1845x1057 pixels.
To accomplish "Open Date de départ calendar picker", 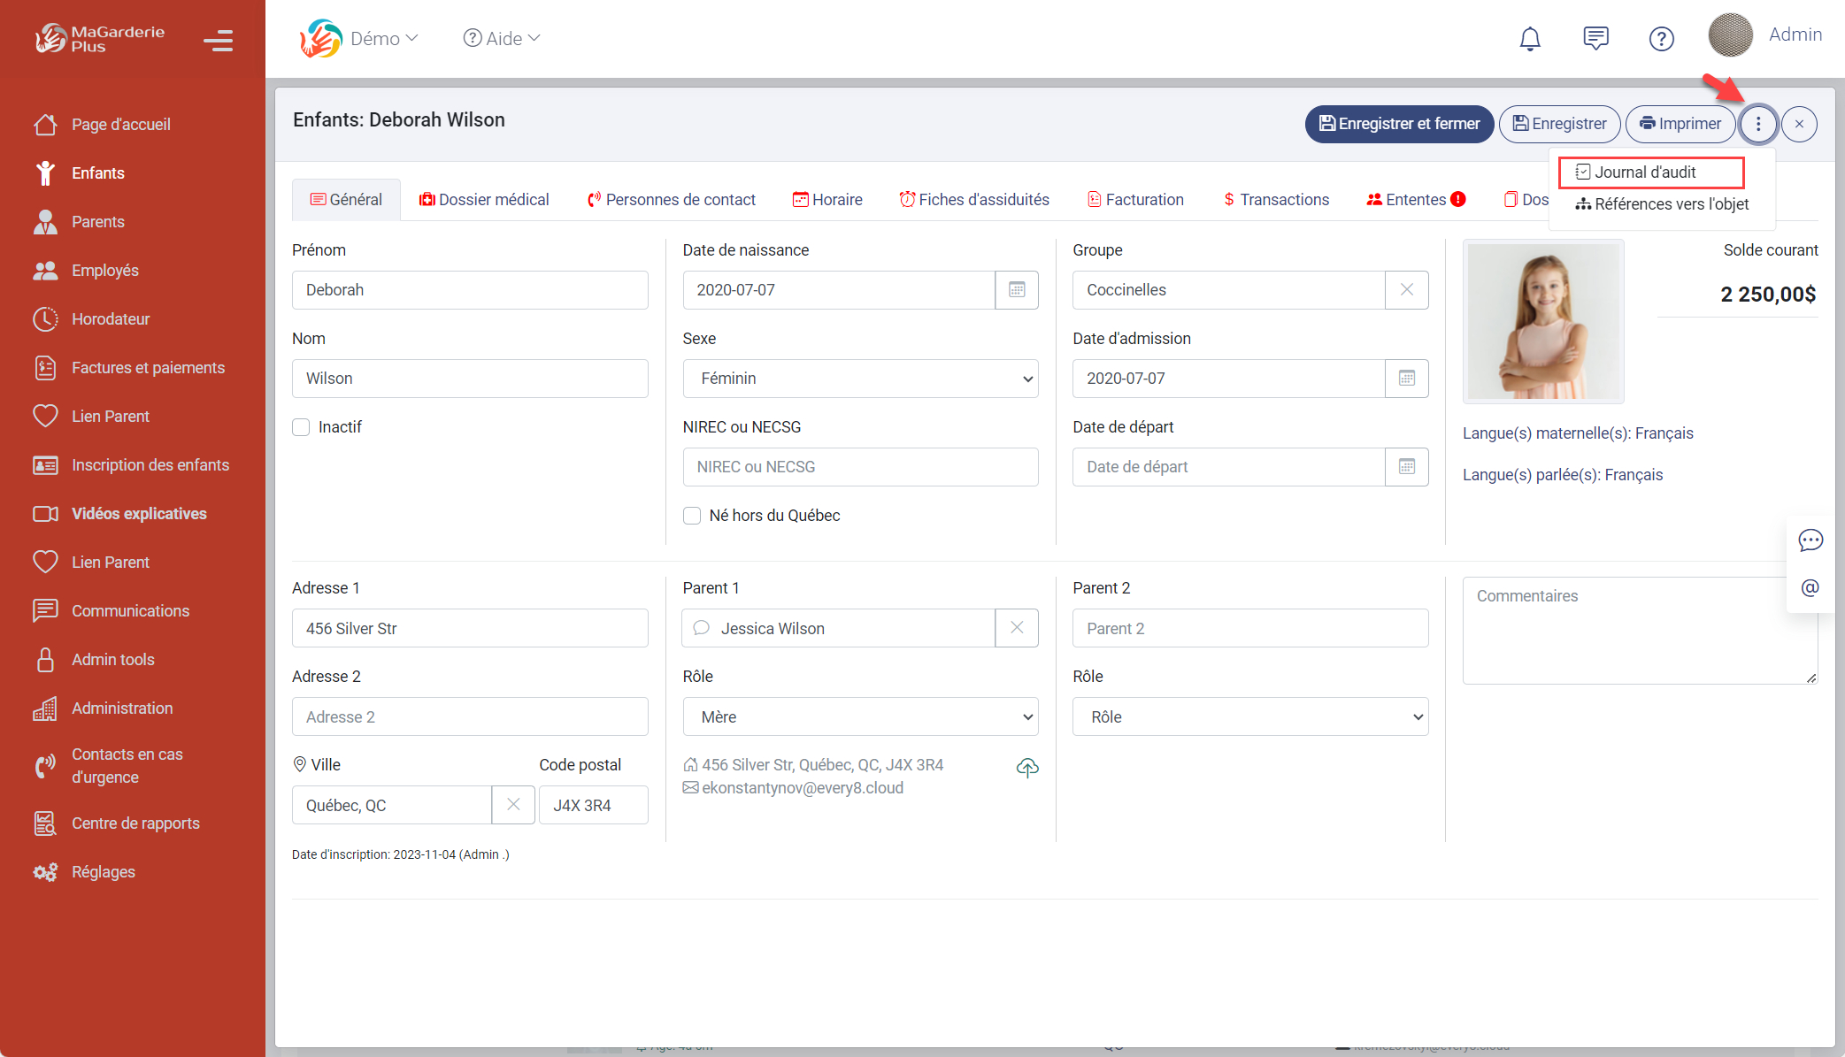I will pyautogui.click(x=1406, y=467).
